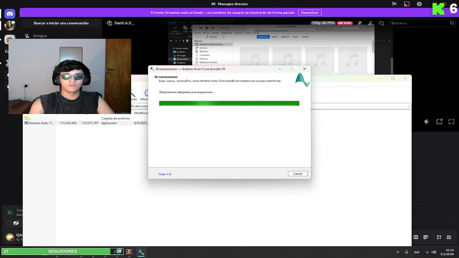Click the Santi.6.5._ DM header name

[124, 23]
